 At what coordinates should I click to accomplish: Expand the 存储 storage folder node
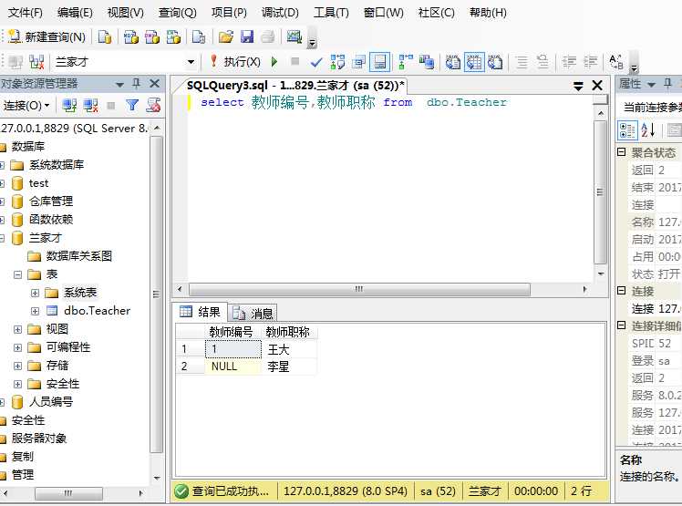18,366
